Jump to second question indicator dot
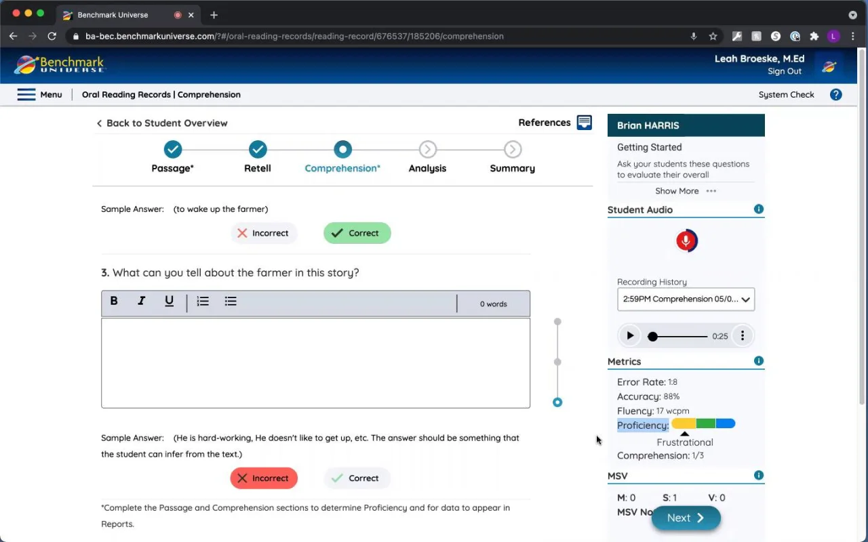The width and height of the screenshot is (868, 542). (557, 362)
